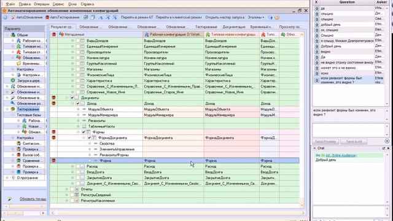The width and height of the screenshot is (393, 221).
Task: Expand the Отчеты node
Action: pos(67,189)
